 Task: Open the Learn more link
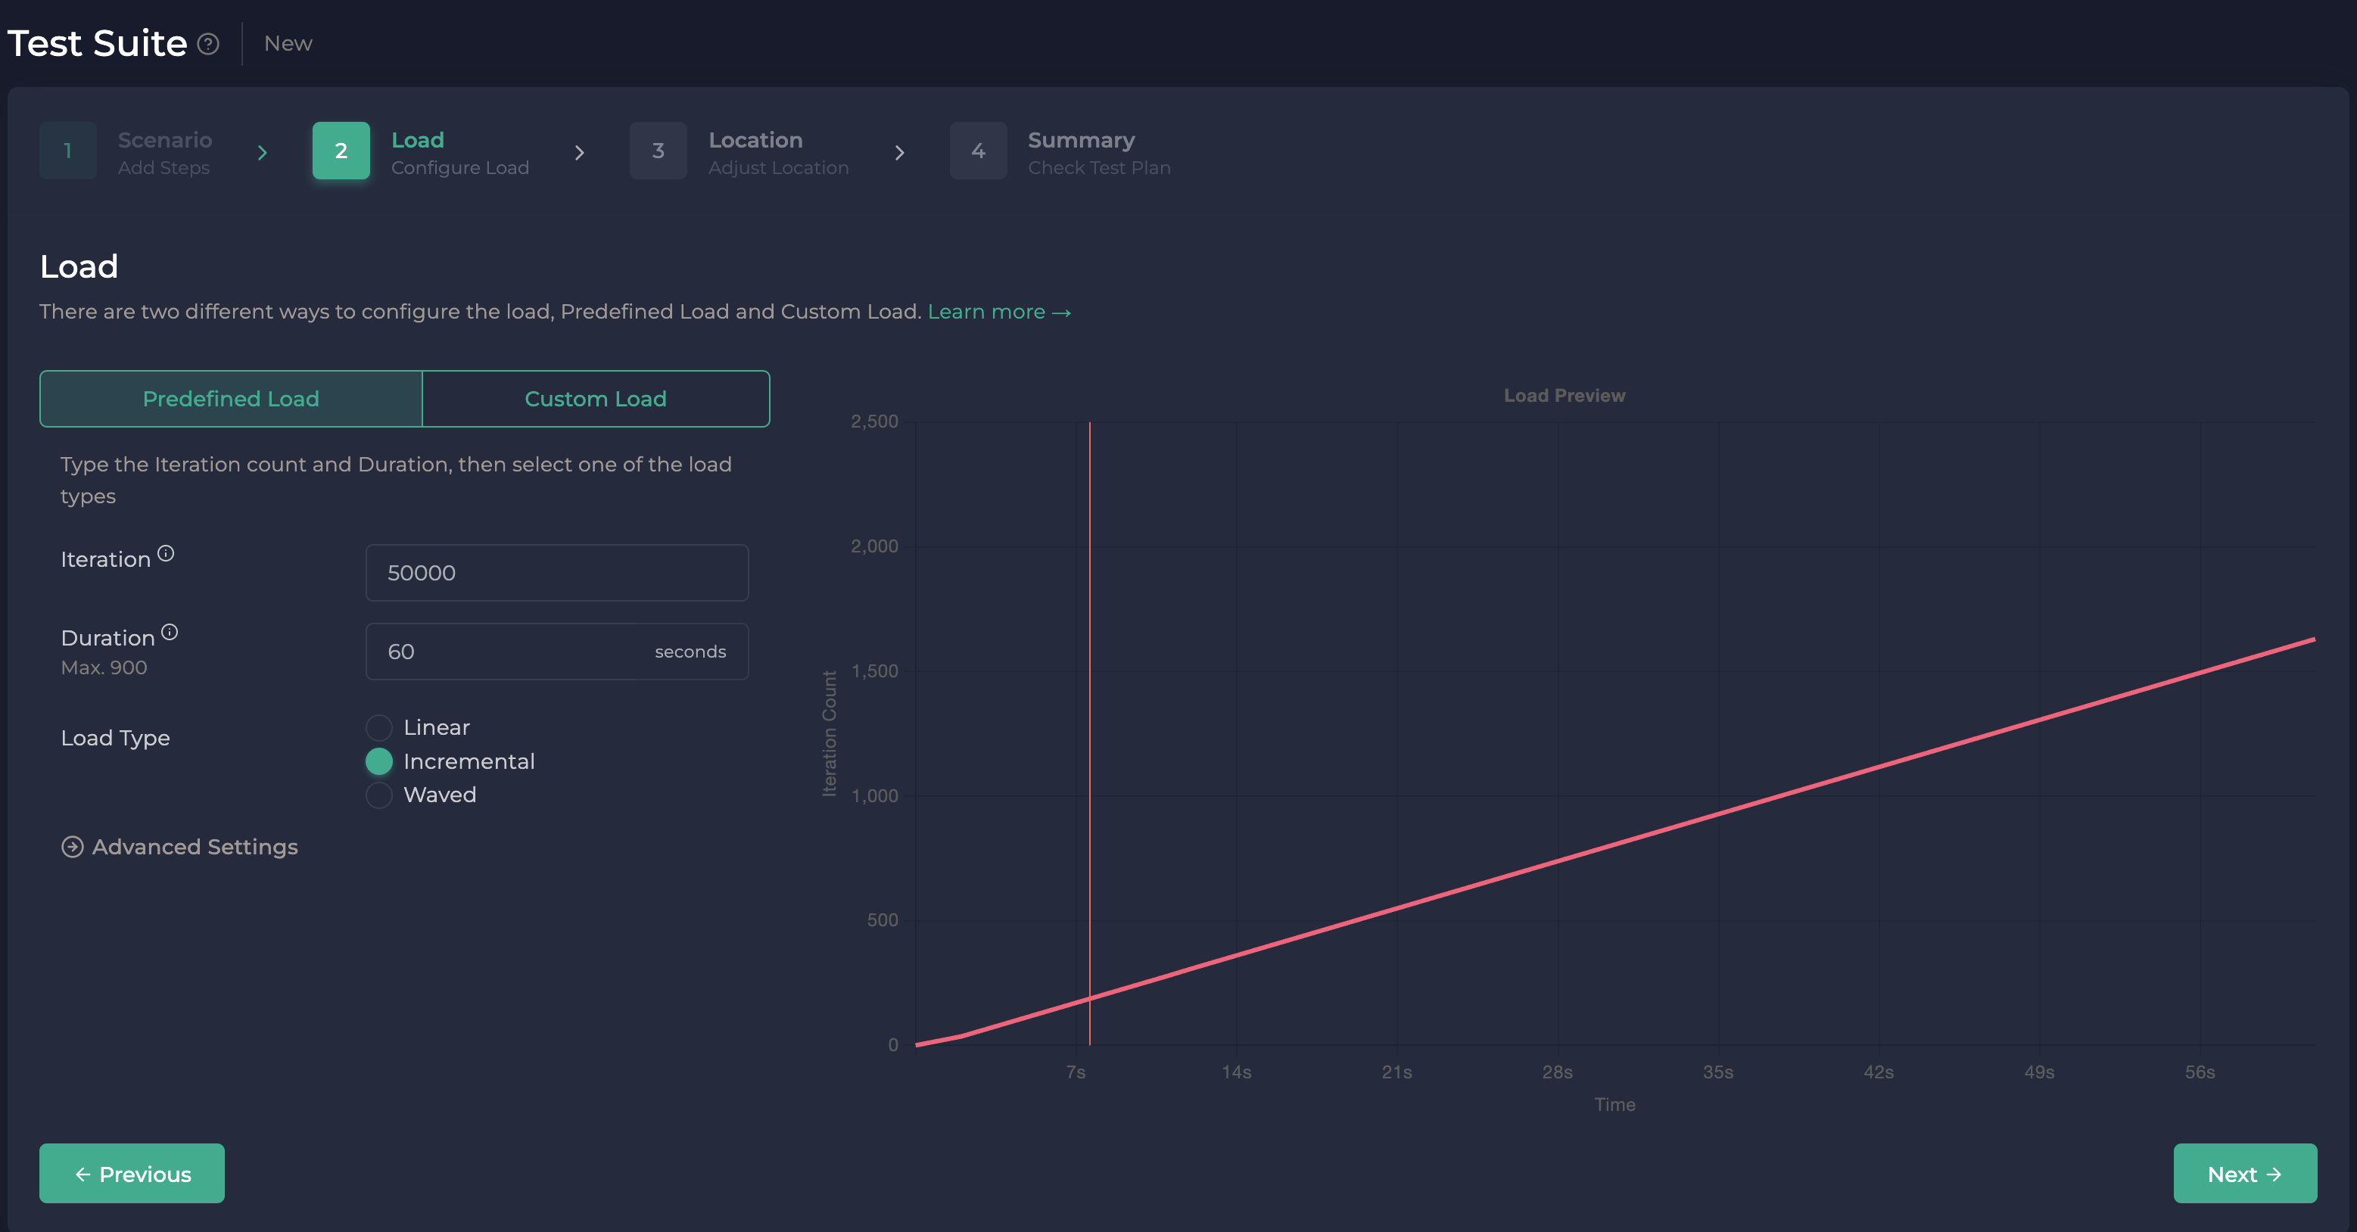(998, 312)
